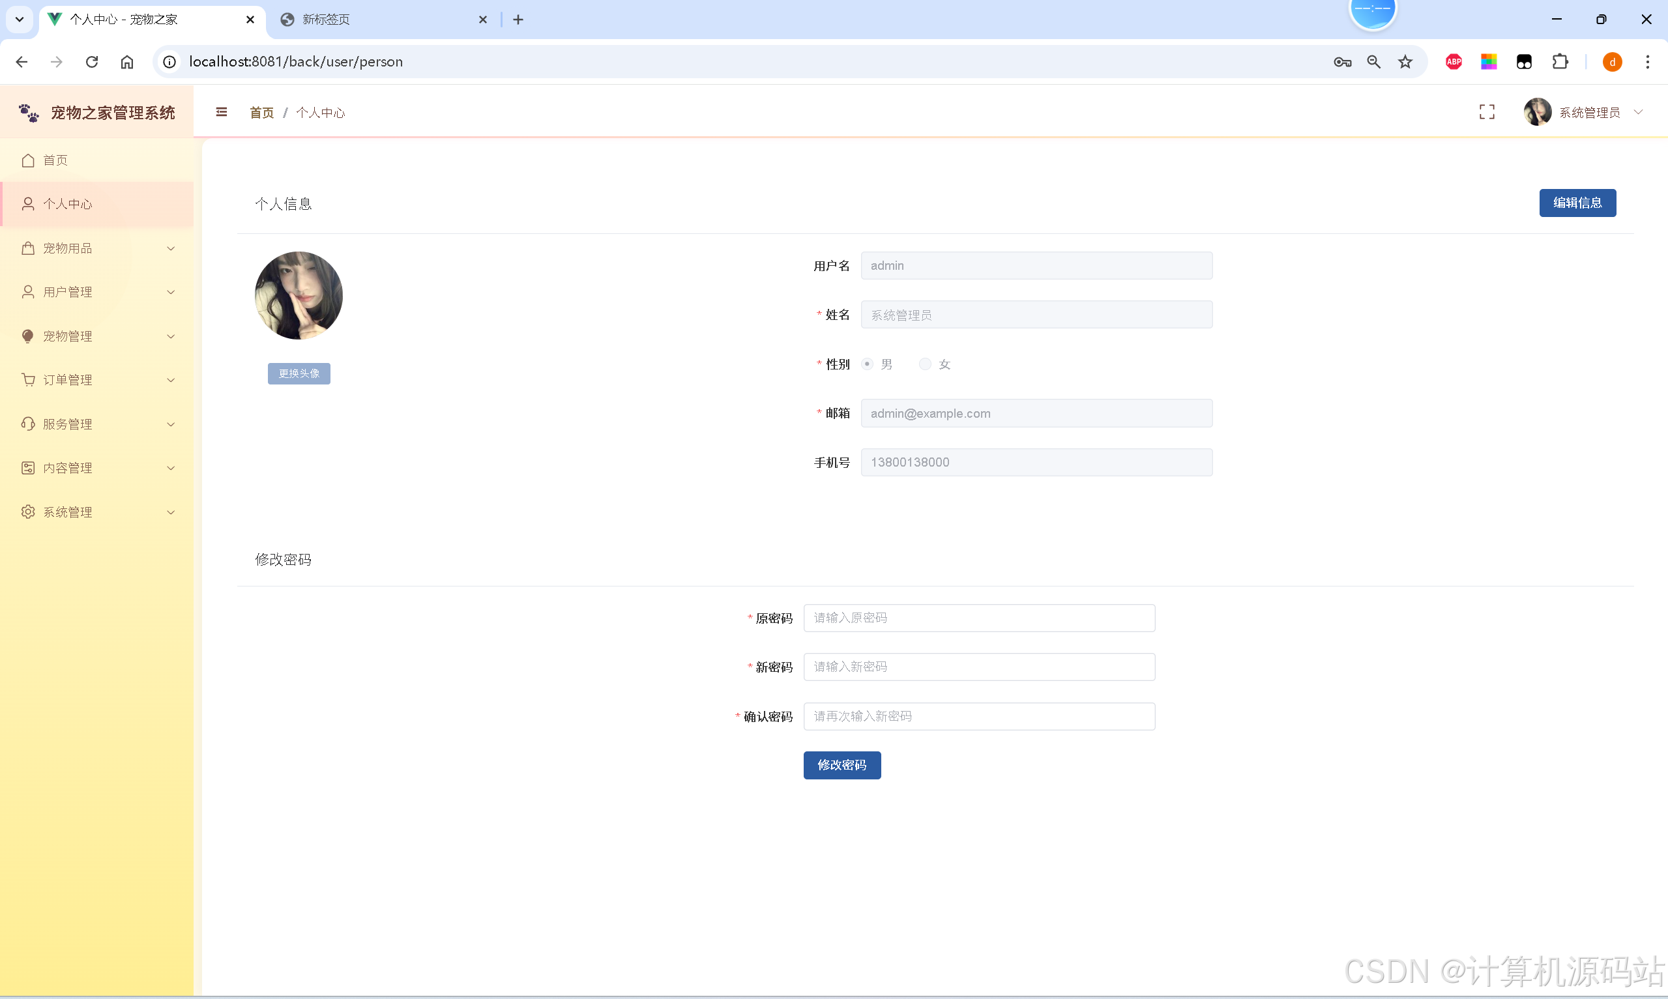The width and height of the screenshot is (1668, 999).
Task: Click the large profile avatar photo
Action: tap(299, 295)
